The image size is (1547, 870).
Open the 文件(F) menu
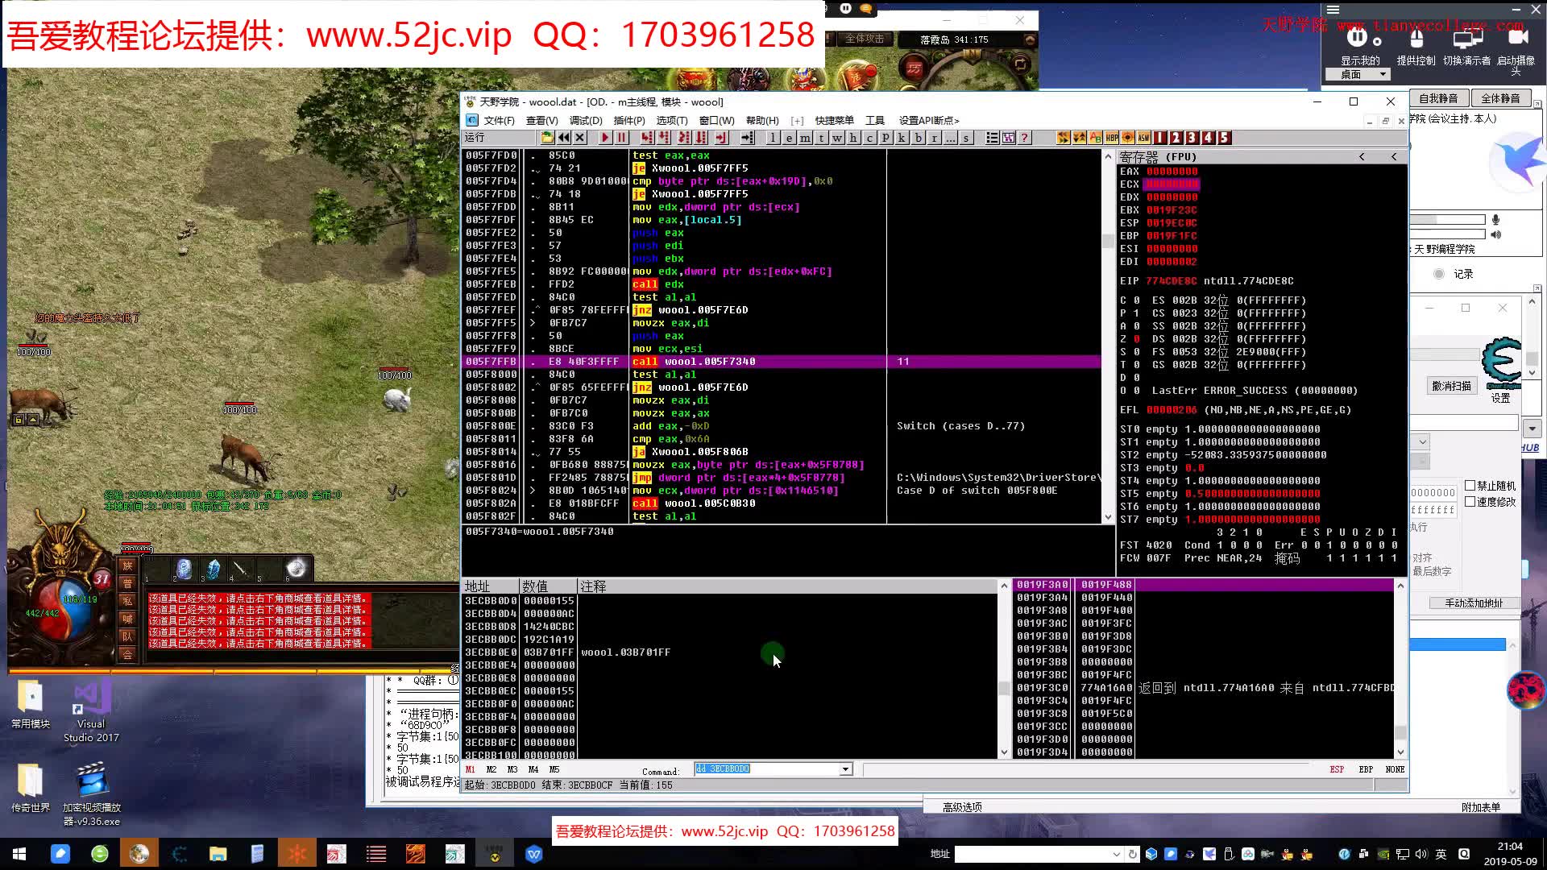(499, 120)
